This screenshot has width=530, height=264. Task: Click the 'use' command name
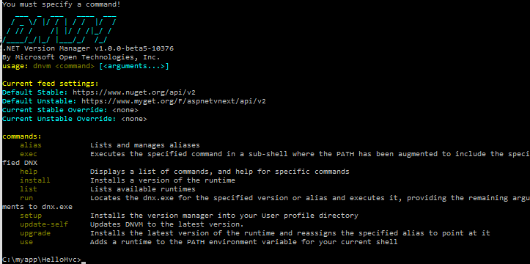point(26,242)
